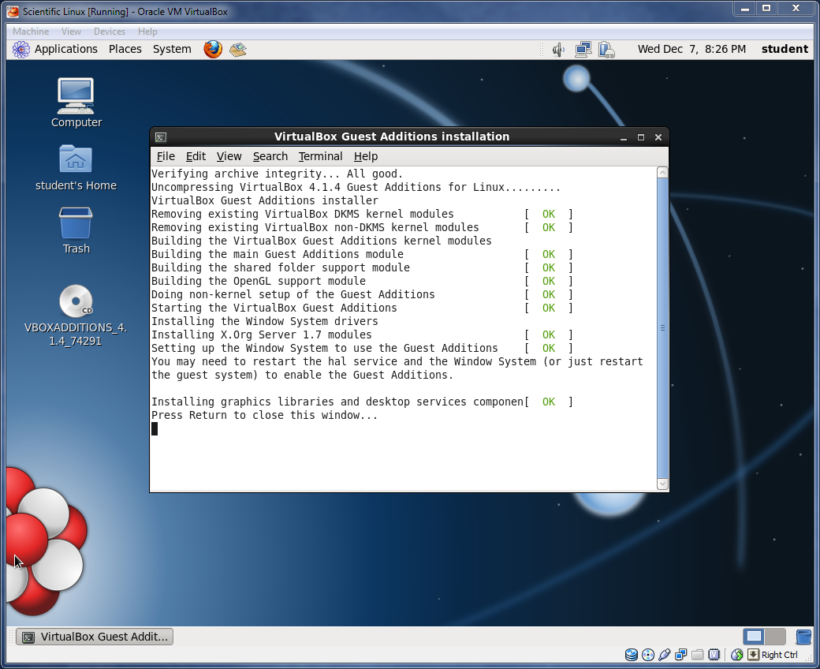
Task: Click the battery power status icon
Action: 606,50
